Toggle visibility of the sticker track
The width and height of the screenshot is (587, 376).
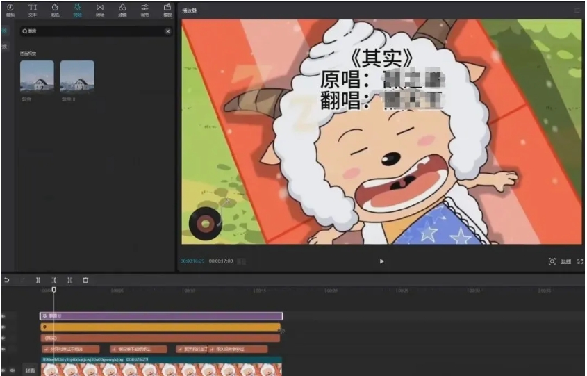click(3, 327)
